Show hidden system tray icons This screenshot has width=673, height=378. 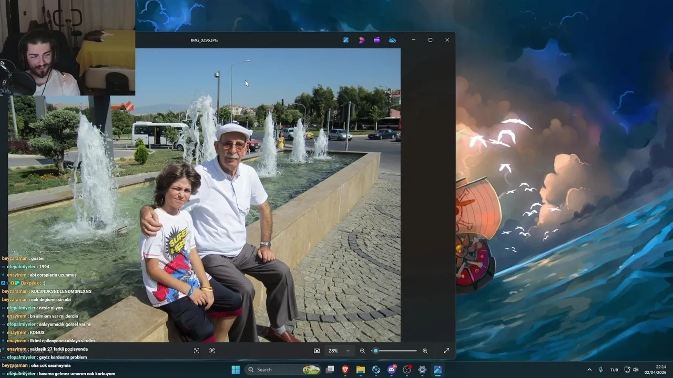[x=589, y=370]
